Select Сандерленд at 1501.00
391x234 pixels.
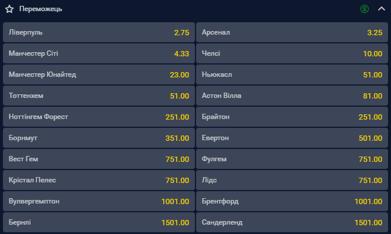click(292, 222)
